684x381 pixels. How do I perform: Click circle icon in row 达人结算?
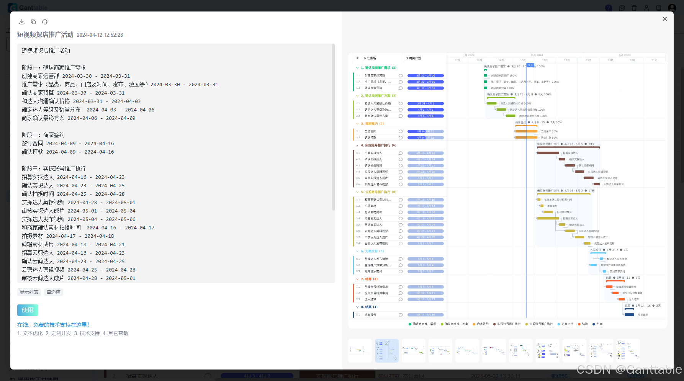[x=401, y=299]
